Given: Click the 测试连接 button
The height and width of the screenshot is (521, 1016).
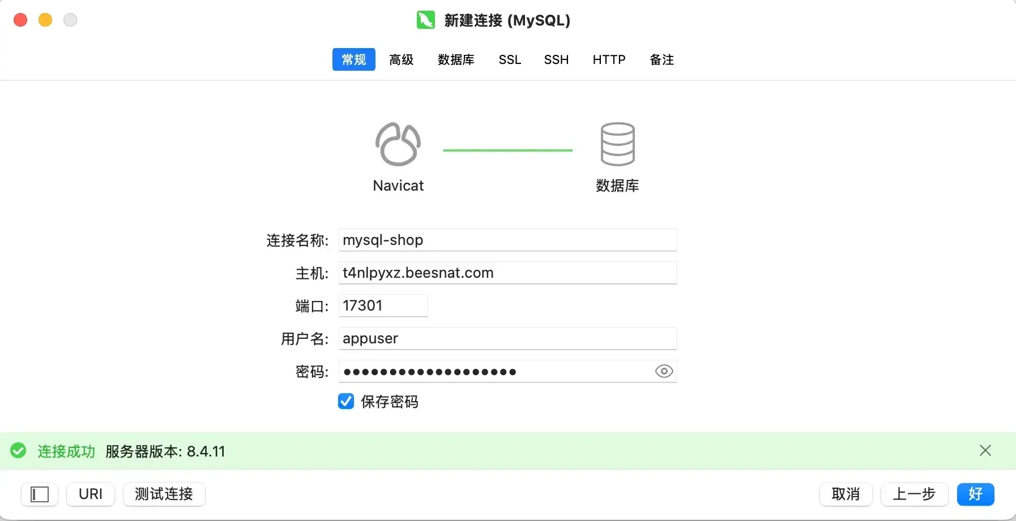Looking at the screenshot, I should [164, 494].
